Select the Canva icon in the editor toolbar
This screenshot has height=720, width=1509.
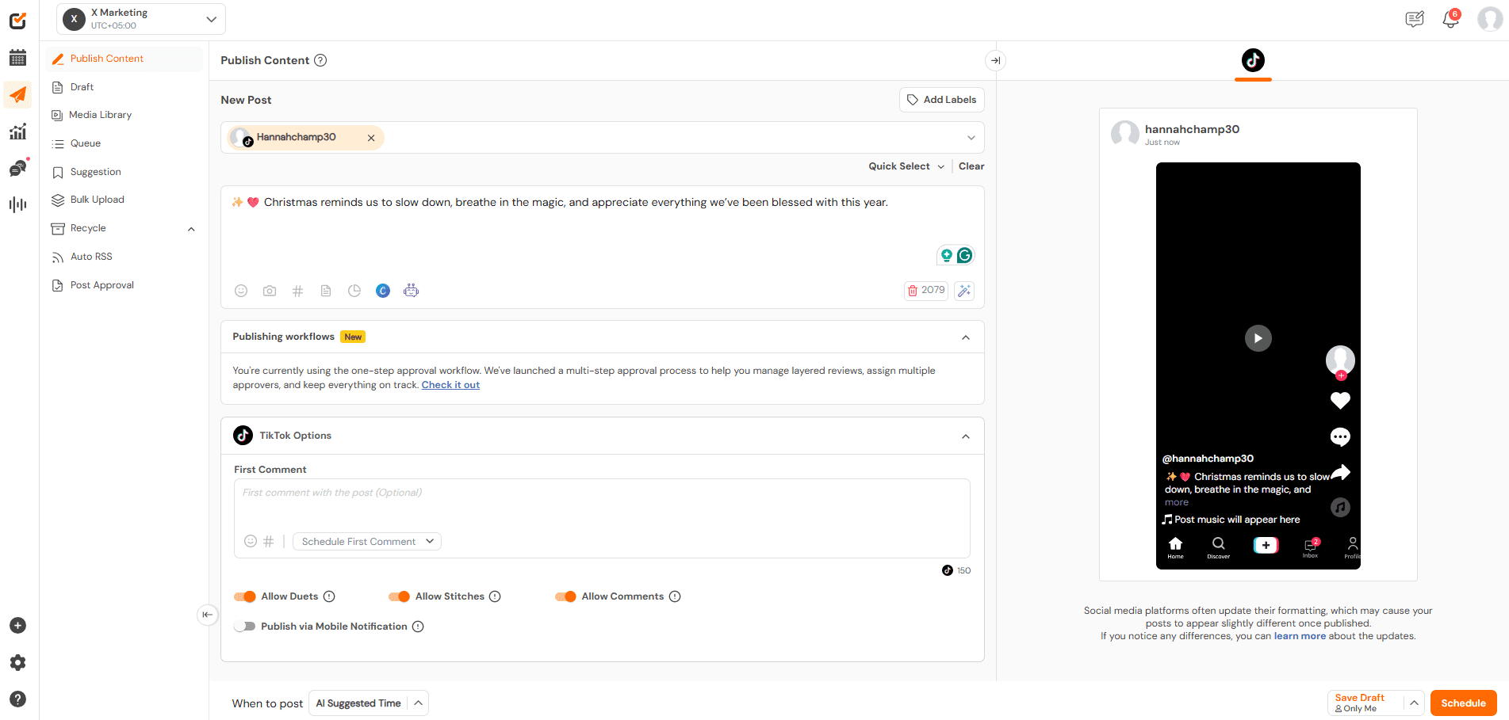pyautogui.click(x=383, y=291)
